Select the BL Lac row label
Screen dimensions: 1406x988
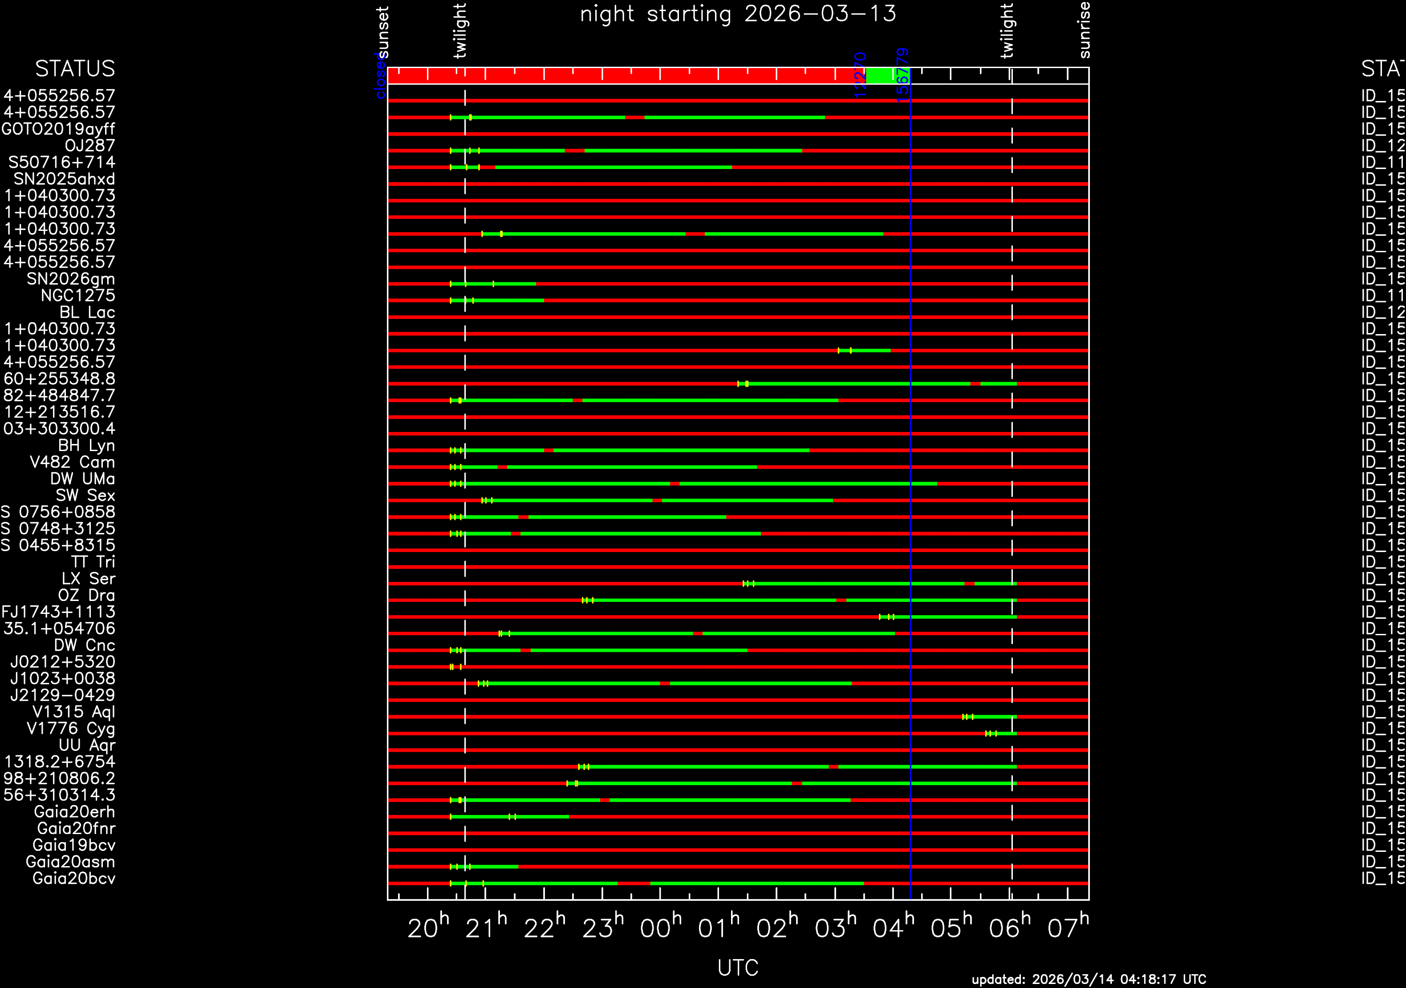(87, 313)
